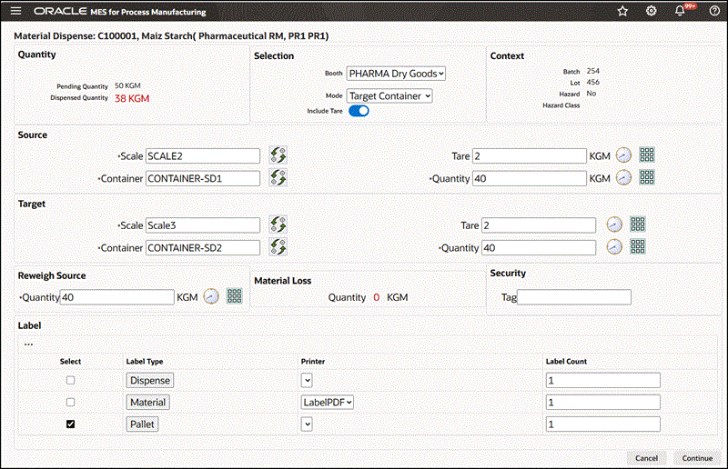Image resolution: width=728 pixels, height=469 pixels.
Task: Click the help question mark icon
Action: point(714,11)
